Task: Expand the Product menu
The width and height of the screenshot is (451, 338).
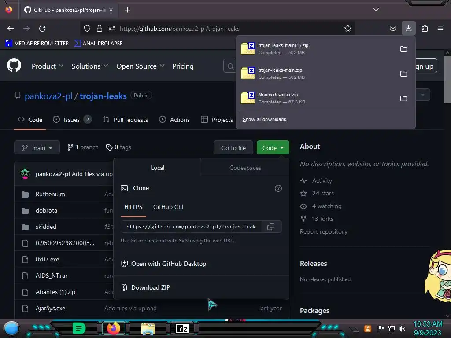Action: 48,66
